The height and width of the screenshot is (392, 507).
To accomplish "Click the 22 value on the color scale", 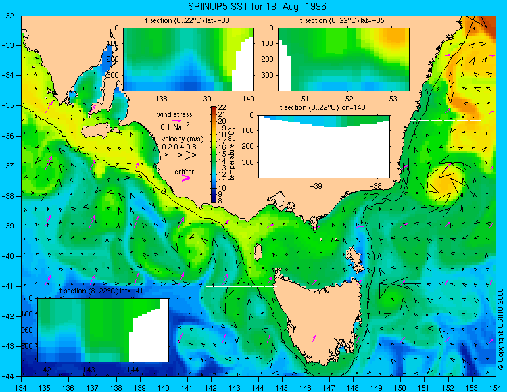I will click(x=222, y=107).
